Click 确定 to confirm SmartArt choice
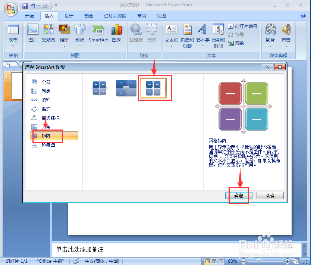The width and height of the screenshot is (311, 265). [x=239, y=196]
